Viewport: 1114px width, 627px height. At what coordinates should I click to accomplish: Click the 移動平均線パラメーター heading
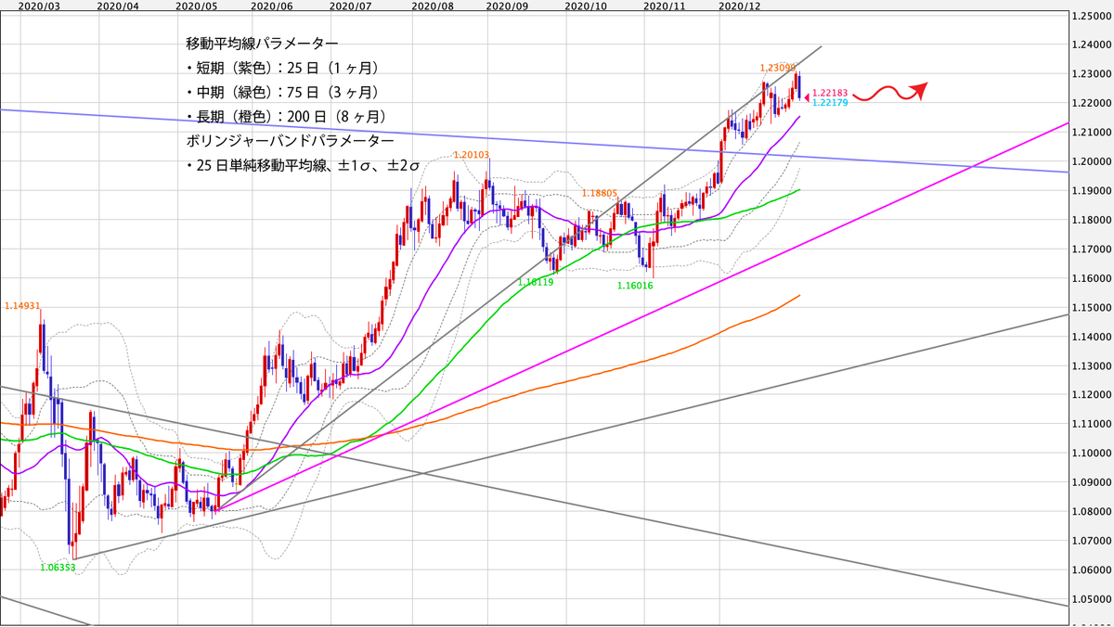point(263,45)
